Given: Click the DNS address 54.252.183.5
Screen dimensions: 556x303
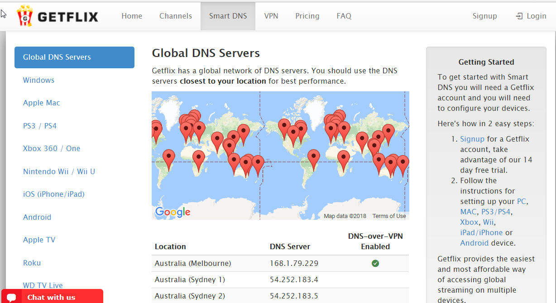Looking at the screenshot, I should tap(294, 296).
